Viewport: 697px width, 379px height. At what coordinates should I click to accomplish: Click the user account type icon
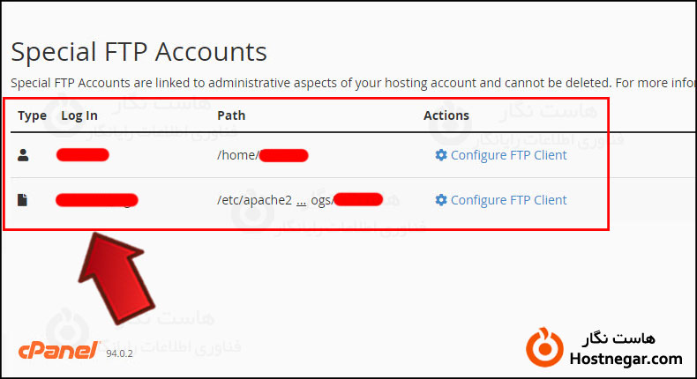pos(24,155)
